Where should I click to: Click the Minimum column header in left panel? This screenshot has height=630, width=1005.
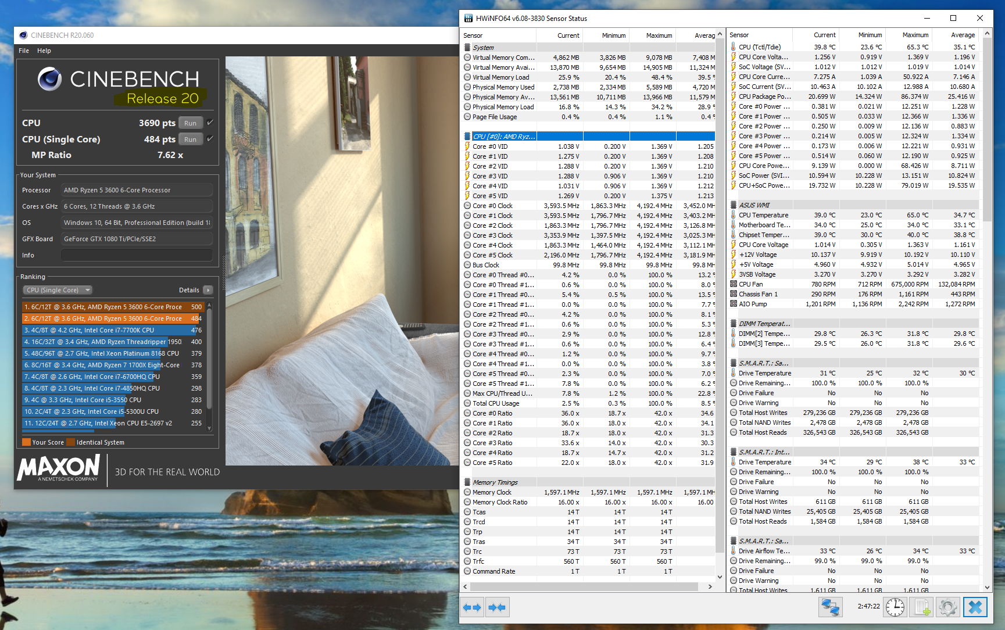point(606,35)
